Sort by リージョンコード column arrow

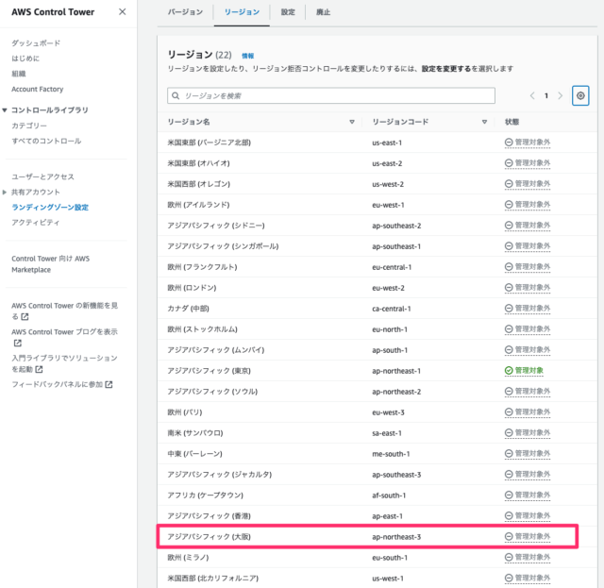coord(484,122)
